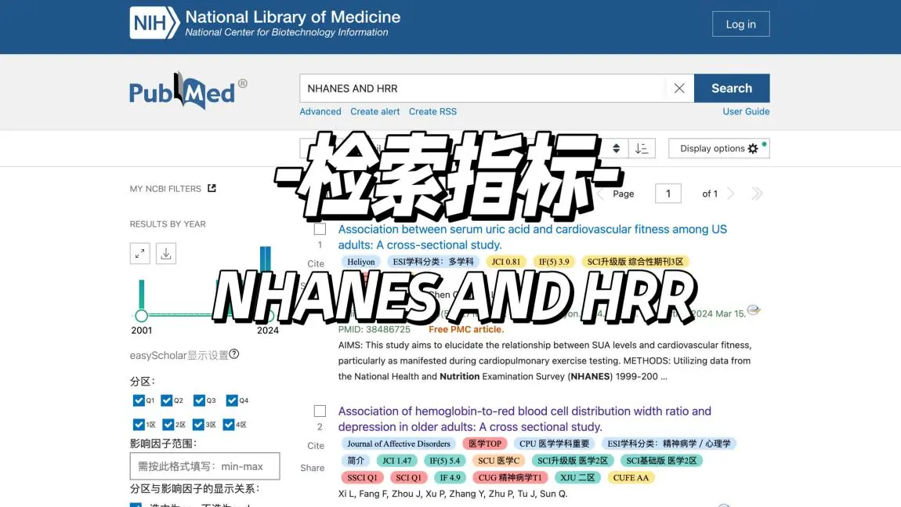Screen dimensions: 901x507
Task: Open the Display options dropdown
Action: [718, 149]
